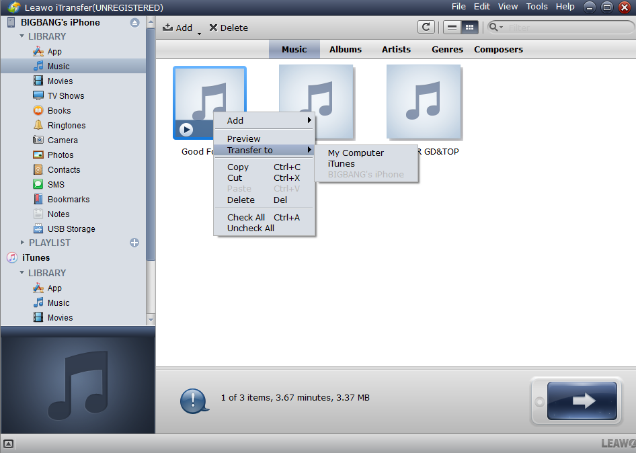Open the Edit menu

pos(481,7)
